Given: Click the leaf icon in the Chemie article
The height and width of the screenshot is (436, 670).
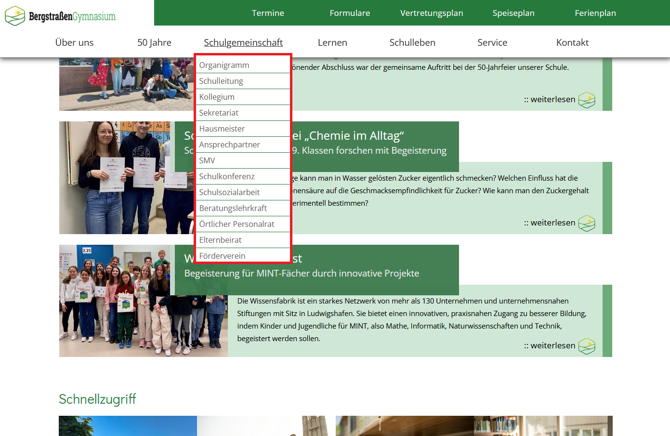Looking at the screenshot, I should 586,223.
